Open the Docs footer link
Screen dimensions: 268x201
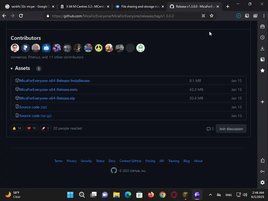[112, 161]
